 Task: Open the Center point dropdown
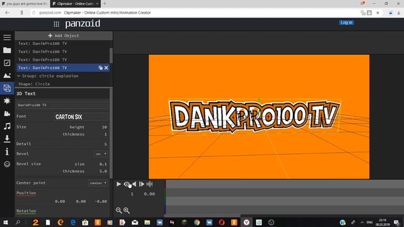pyautogui.click(x=98, y=183)
